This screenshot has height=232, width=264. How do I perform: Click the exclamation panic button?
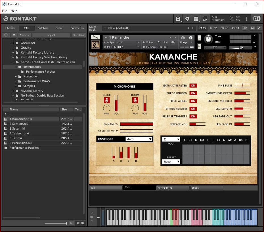(246, 19)
